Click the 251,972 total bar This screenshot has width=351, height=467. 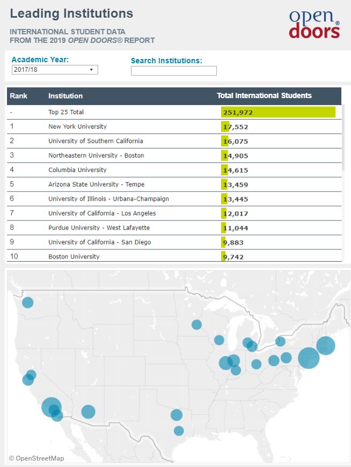[278, 112]
